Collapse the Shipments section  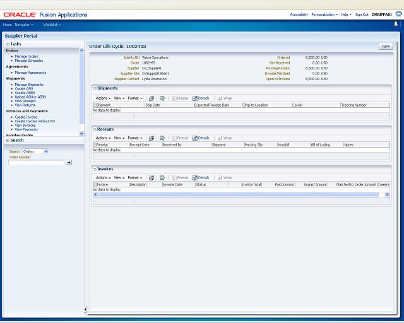pos(95,88)
